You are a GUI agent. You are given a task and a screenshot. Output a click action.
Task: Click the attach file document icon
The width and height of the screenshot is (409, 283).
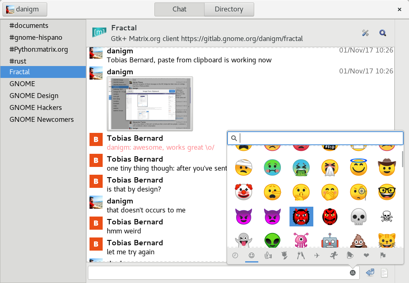(x=384, y=272)
